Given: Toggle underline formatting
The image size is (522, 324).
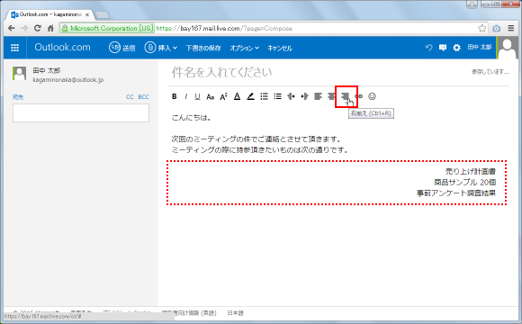Looking at the screenshot, I should (197, 96).
